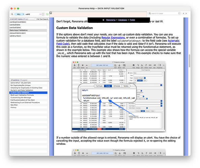Click the "6 of 2,451 topics" count label
The width and height of the screenshot is (200, 168).
pyautogui.click(x=19, y=19)
